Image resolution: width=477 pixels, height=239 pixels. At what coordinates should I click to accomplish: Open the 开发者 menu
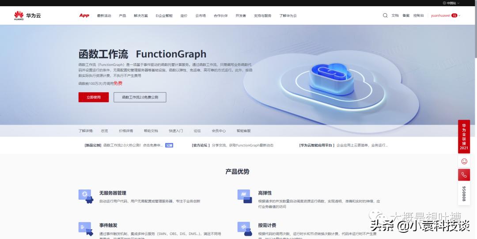pos(241,15)
